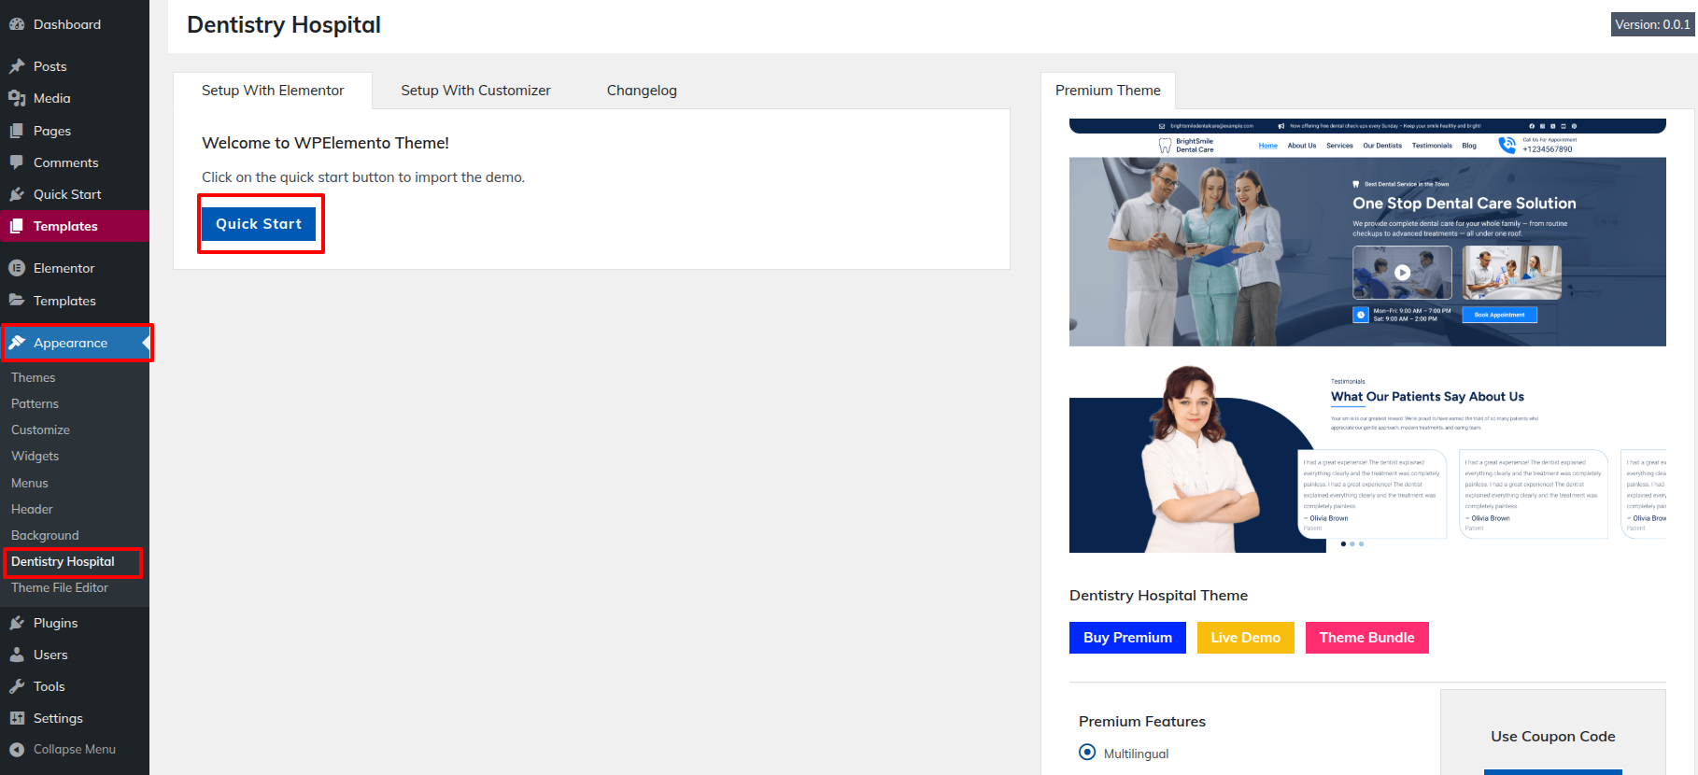
Task: Play the video thumbnail in theme preview
Action: pos(1402,273)
